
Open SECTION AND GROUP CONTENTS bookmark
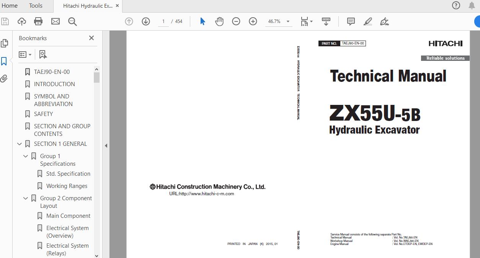point(62,130)
